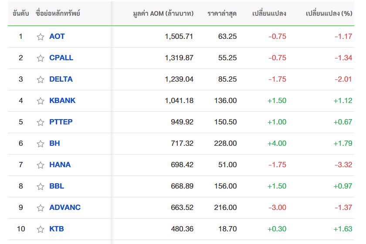This screenshot has height=244, width=366.
Task: Sort by ราคาล่าสุด column header
Action: pyautogui.click(x=222, y=14)
